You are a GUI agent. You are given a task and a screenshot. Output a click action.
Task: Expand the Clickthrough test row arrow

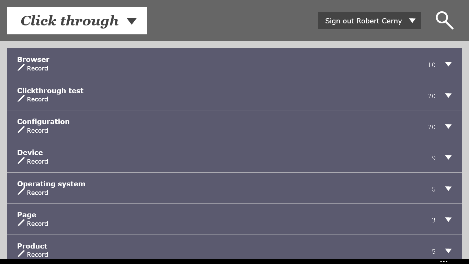click(x=448, y=96)
